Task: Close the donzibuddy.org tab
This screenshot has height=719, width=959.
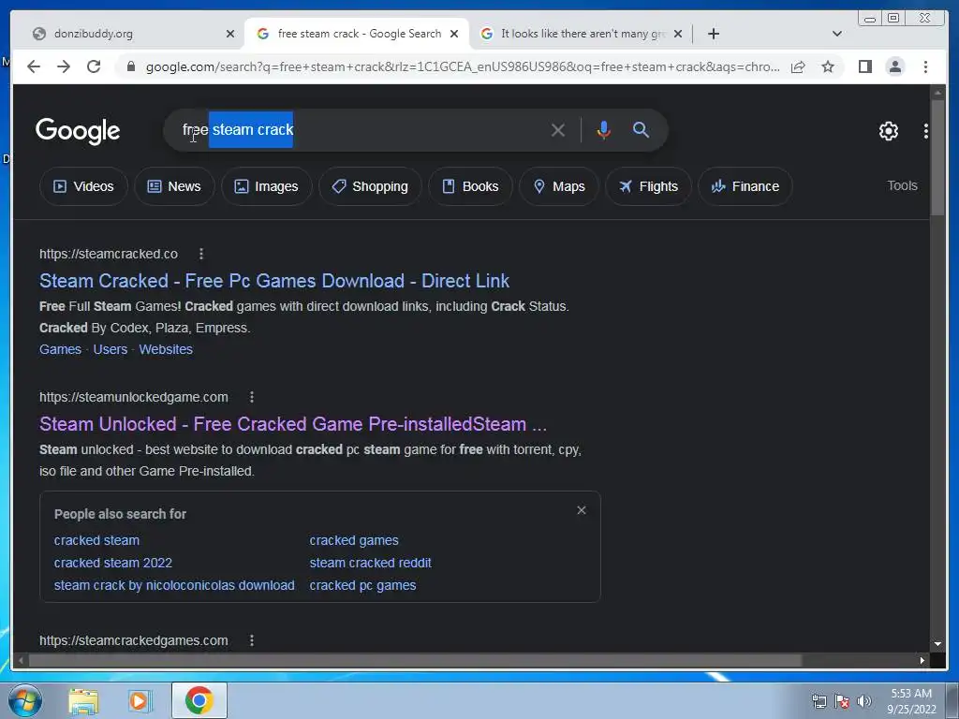Action: coord(230,34)
